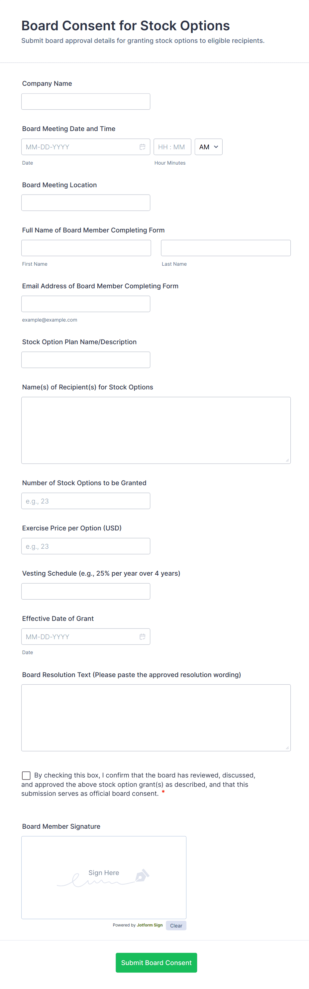This screenshot has height=989, width=309.
Task: Check the board consent confirmation checkbox
Action: coord(26,775)
